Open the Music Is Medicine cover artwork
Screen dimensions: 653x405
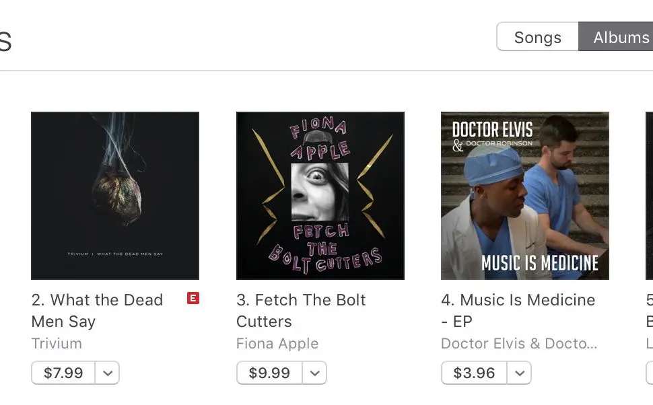click(x=525, y=196)
